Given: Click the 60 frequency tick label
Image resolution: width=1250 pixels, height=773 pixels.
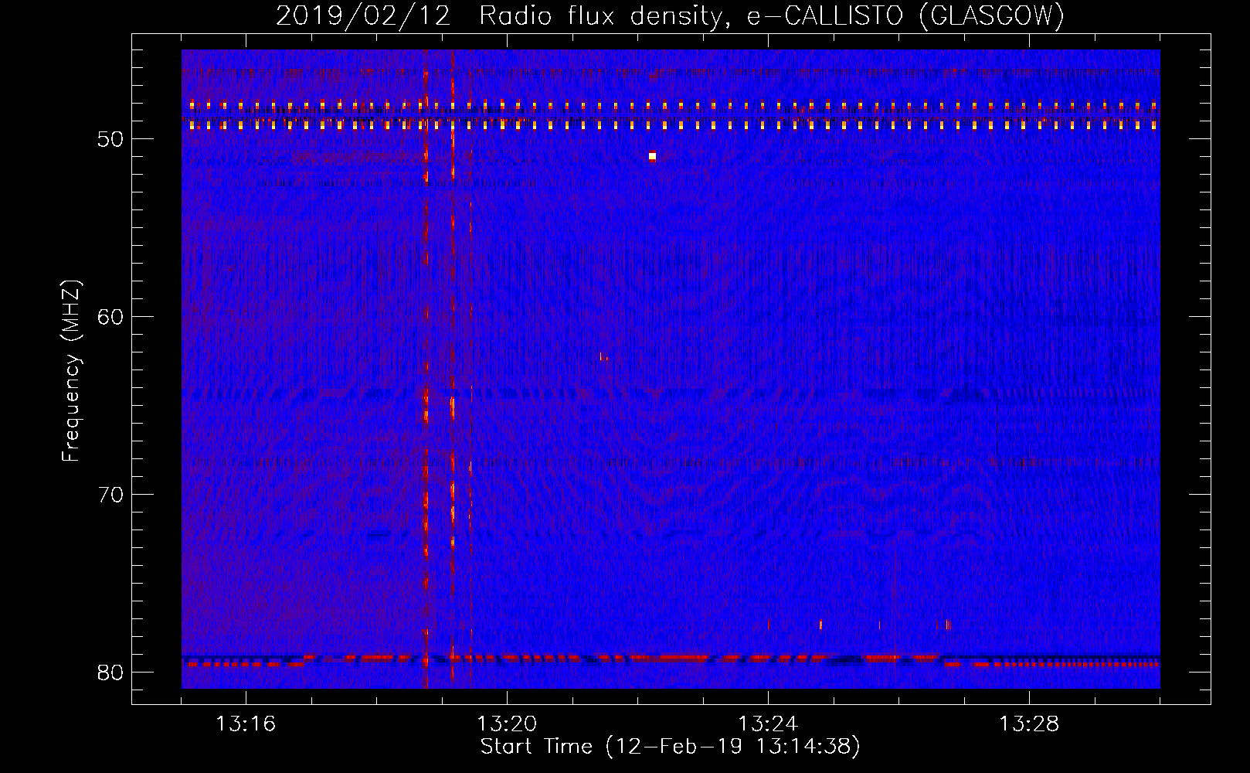Looking at the screenshot, I should click(110, 317).
